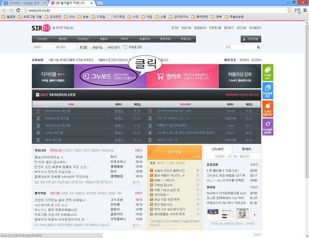The width and height of the screenshot is (309, 238).
Task: Open the blue sidebar icon with stacked squares
Action: tap(268, 91)
